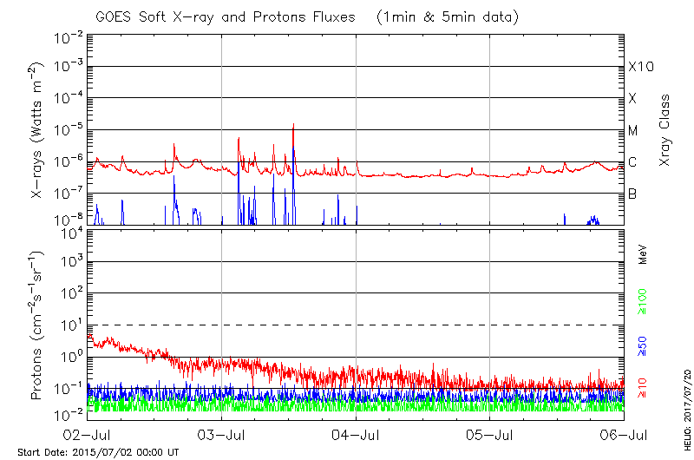
Task: Click the tallest red X-ray flare peak
Action: [x=294, y=126]
